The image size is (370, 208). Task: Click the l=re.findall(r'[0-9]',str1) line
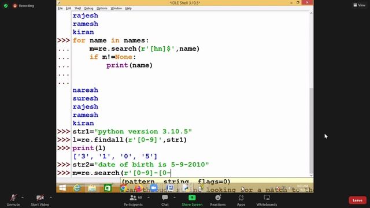point(129,140)
